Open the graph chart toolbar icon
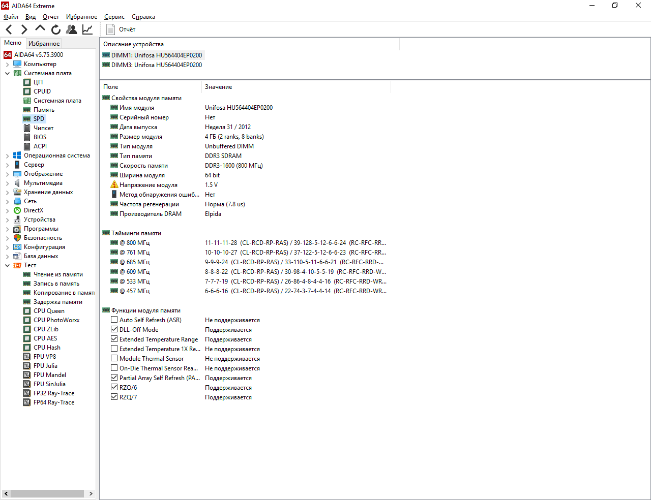The height and width of the screenshot is (500, 651). coord(87,29)
